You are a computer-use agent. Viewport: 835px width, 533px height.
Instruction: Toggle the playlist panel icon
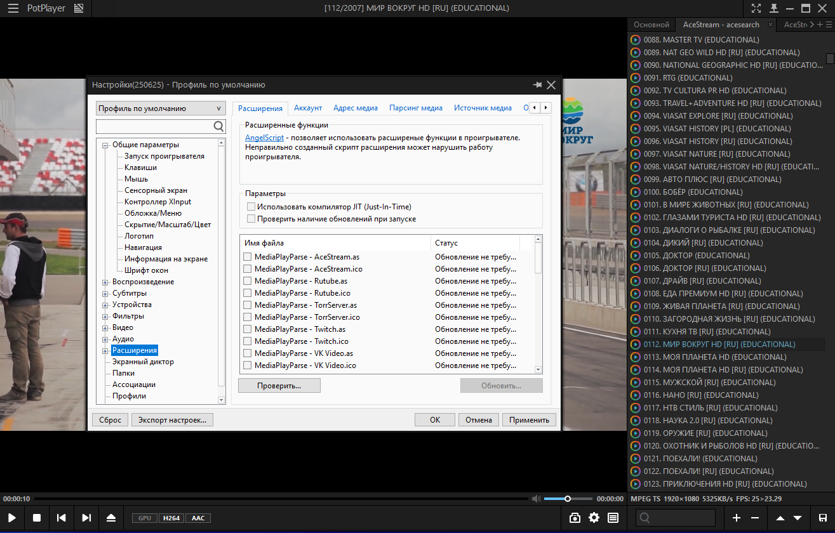(x=613, y=518)
